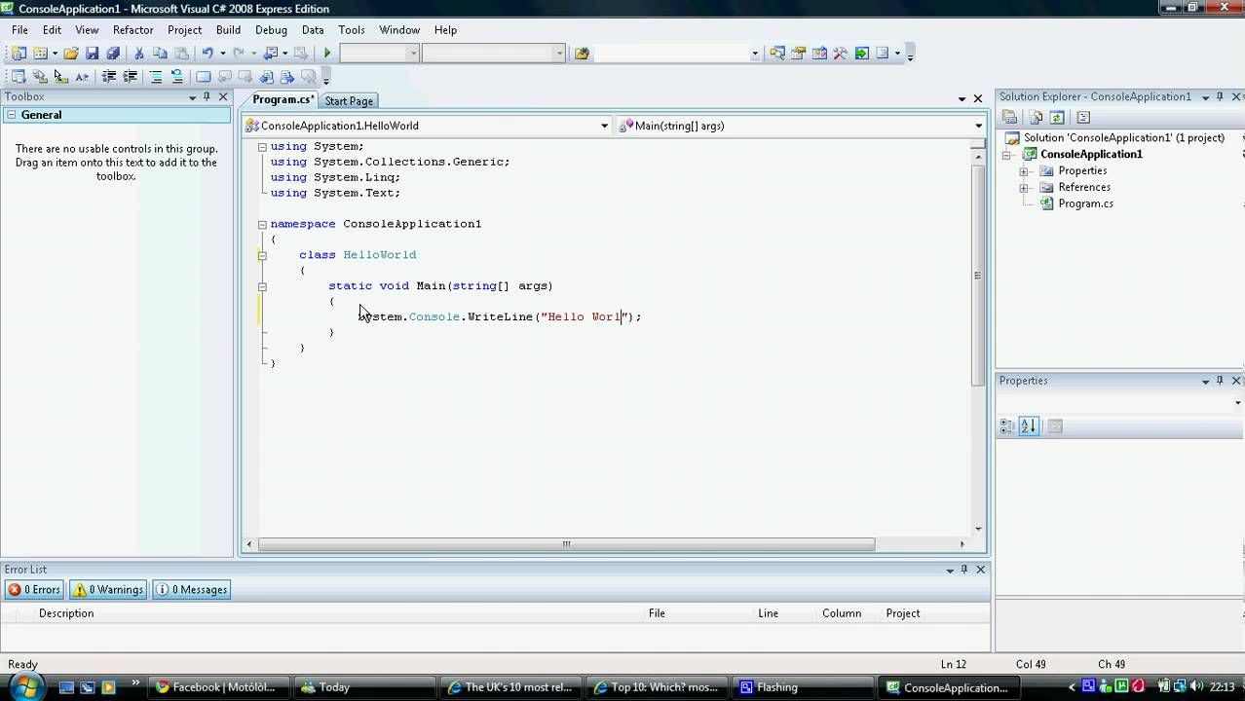Open the Main(string[] args) members dropdown
This screenshot has width=1245, height=701.
point(979,126)
